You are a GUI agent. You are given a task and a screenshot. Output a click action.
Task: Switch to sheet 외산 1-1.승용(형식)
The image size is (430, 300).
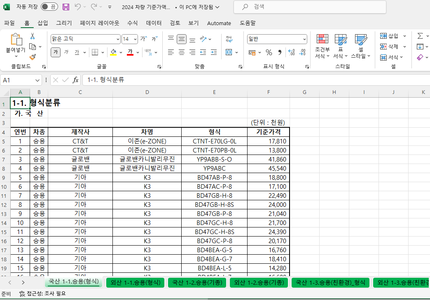click(x=135, y=282)
